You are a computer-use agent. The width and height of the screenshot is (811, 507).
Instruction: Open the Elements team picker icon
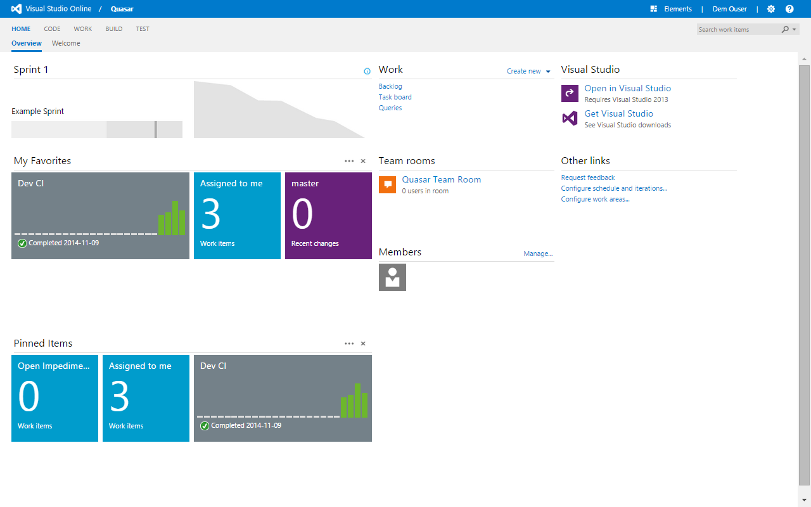coord(653,9)
